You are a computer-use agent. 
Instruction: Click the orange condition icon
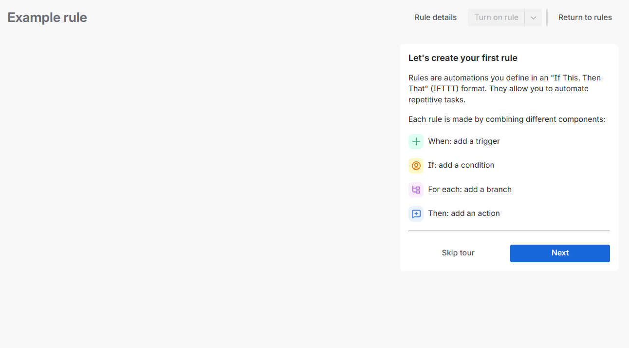[x=416, y=165]
